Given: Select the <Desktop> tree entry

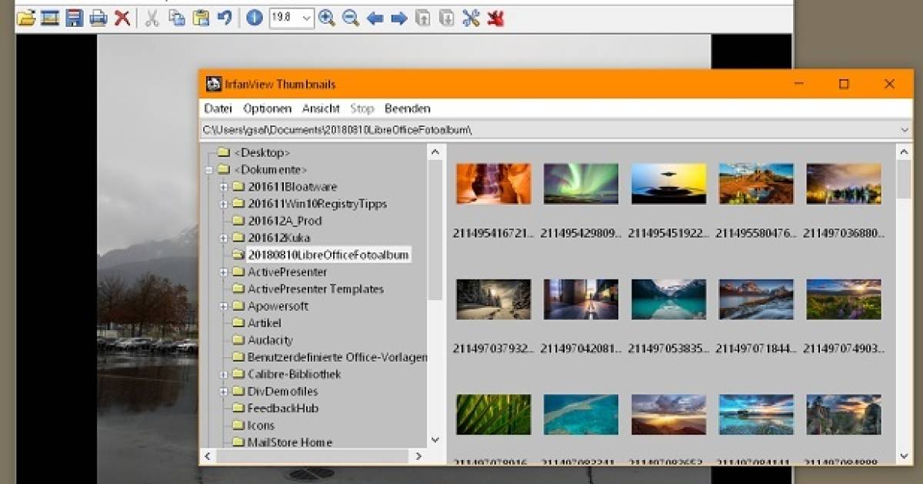Looking at the screenshot, I should [262, 152].
